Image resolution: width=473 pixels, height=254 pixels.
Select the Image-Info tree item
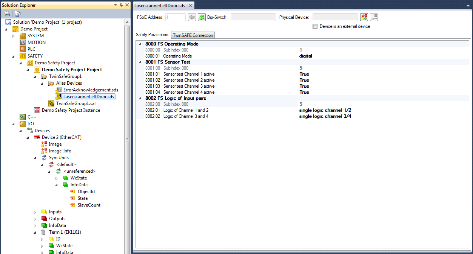click(60, 151)
